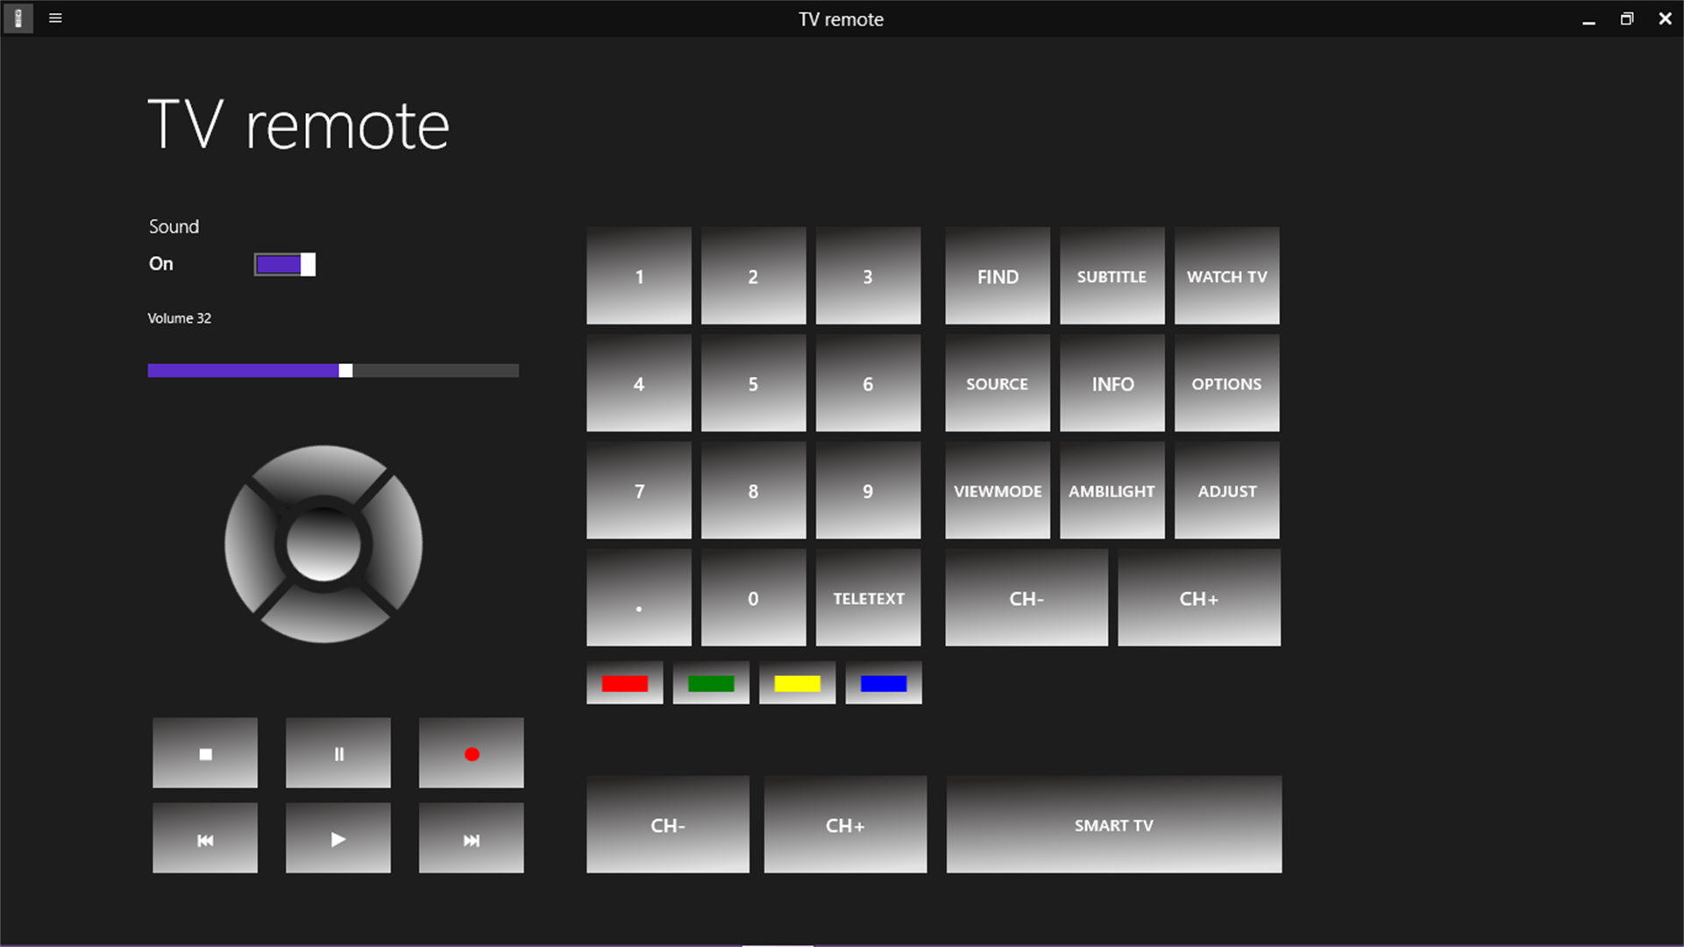The height and width of the screenshot is (947, 1684).
Task: Open TELETEXT from the keypad
Action: [x=868, y=598]
